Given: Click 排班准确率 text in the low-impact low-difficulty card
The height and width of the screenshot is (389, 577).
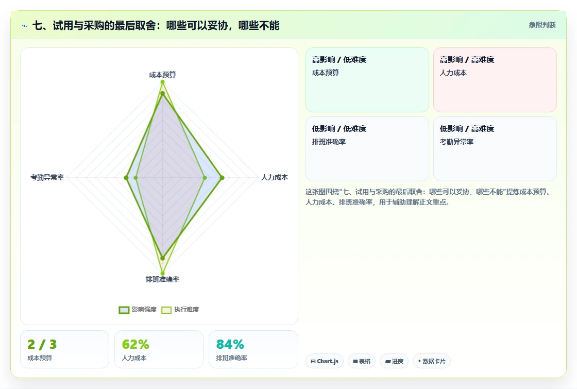Looking at the screenshot, I should (329, 142).
